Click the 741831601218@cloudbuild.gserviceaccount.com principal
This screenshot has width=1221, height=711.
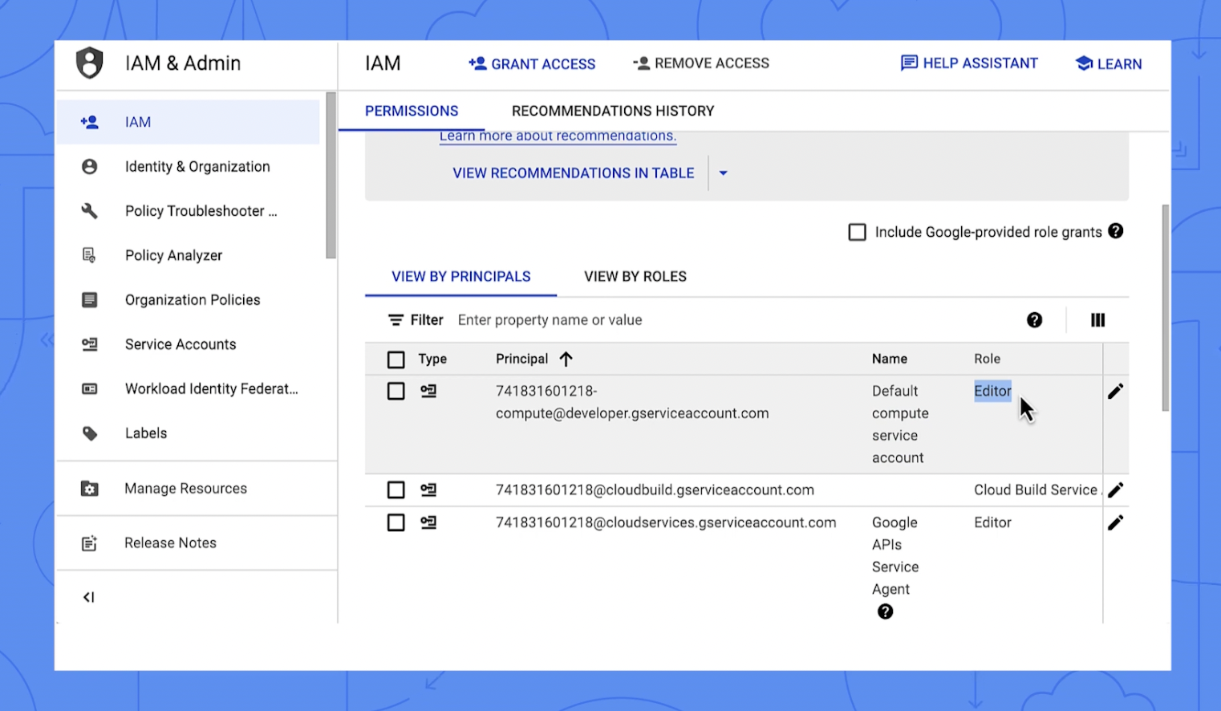point(655,490)
